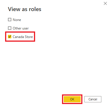Tick the empty box beside Other user
The width and height of the screenshot is (109, 110).
click(x=10, y=28)
